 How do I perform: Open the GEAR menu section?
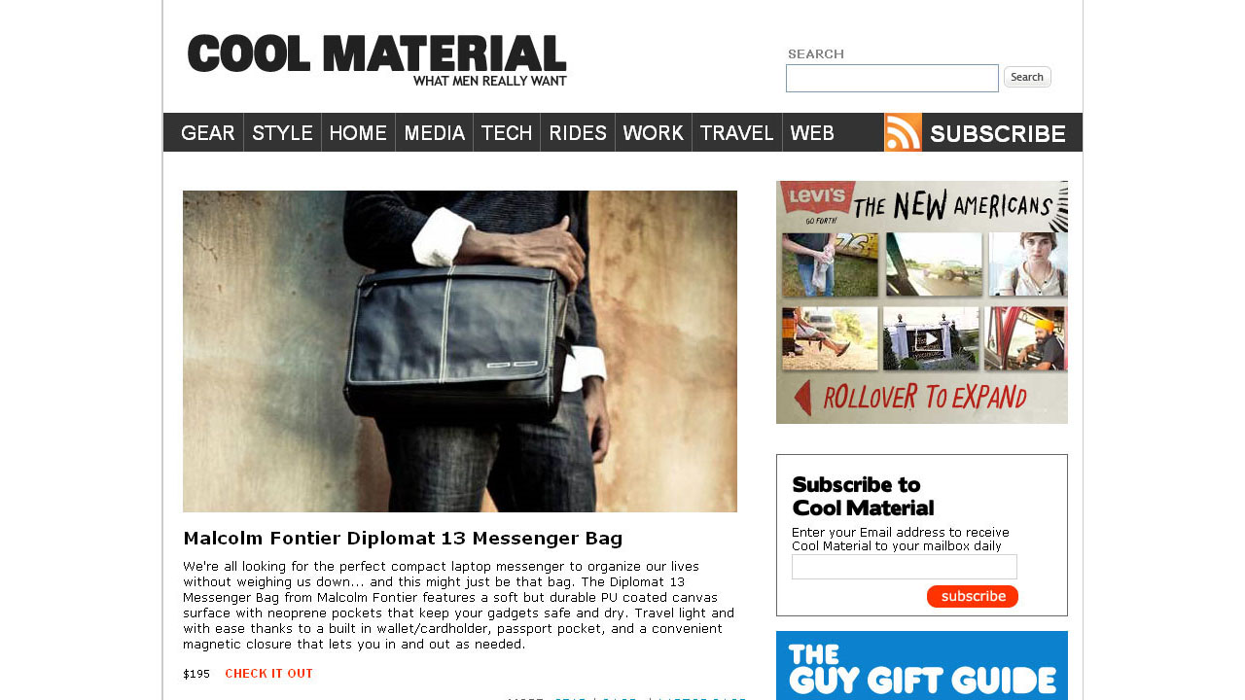click(x=207, y=133)
